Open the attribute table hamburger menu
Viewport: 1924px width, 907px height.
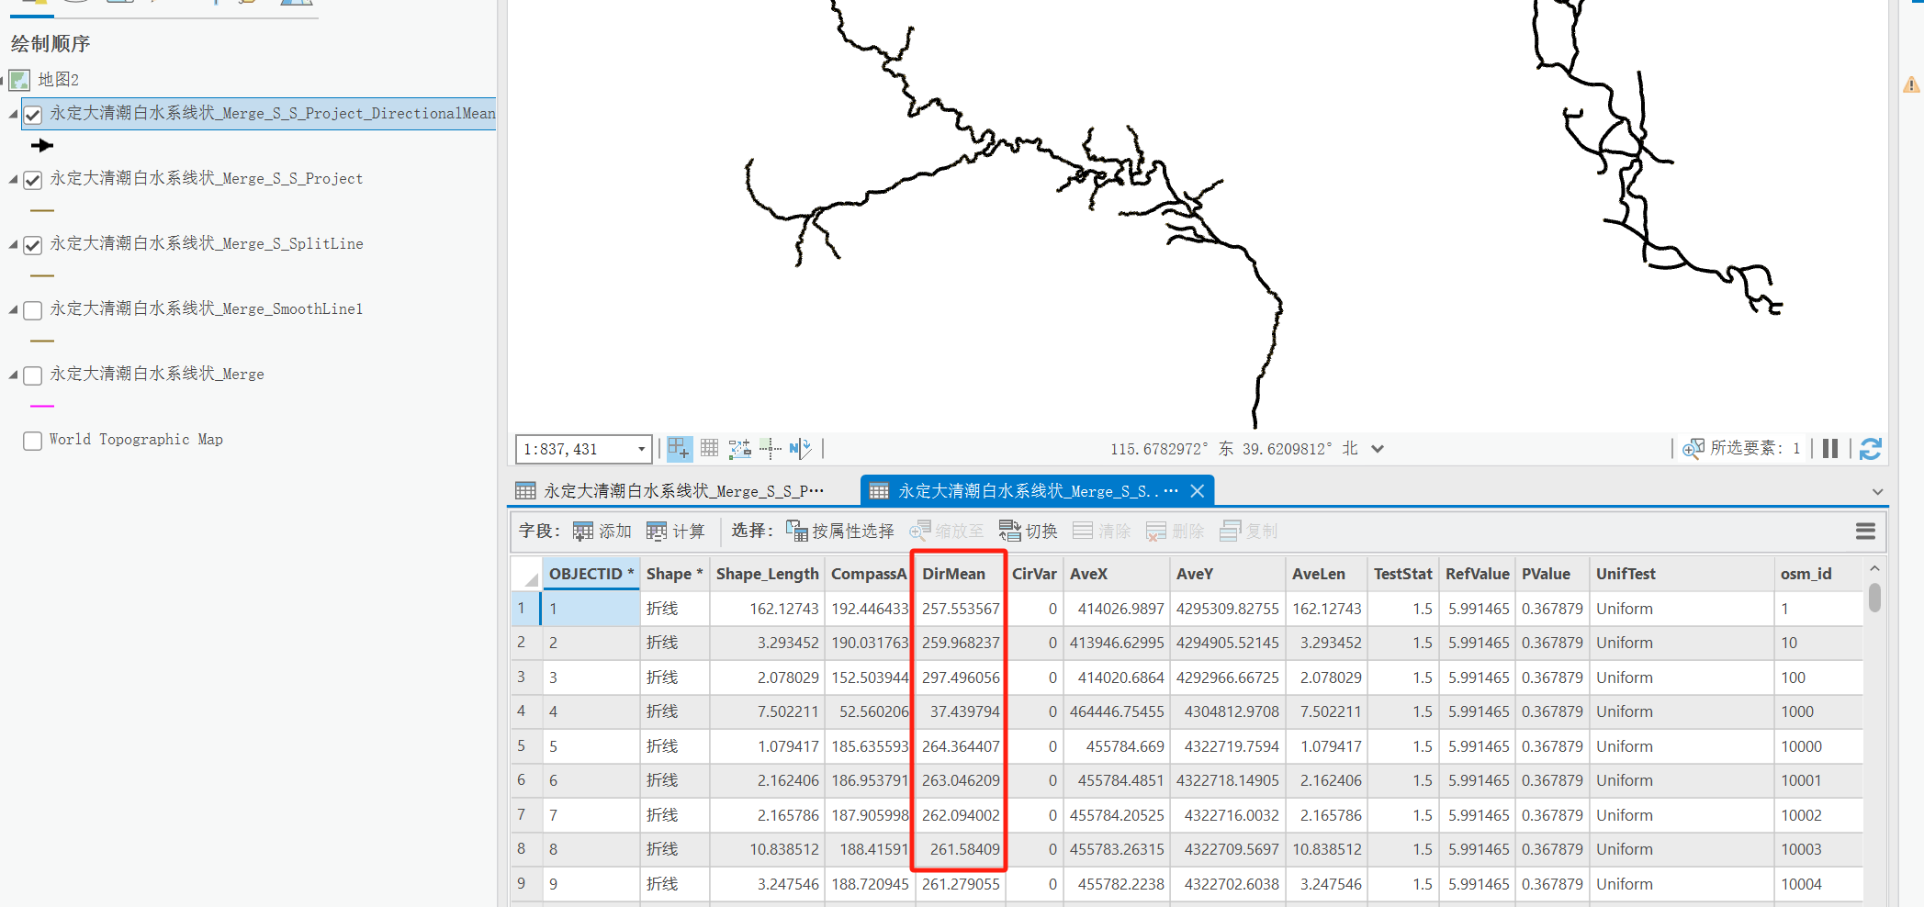[x=1865, y=532]
